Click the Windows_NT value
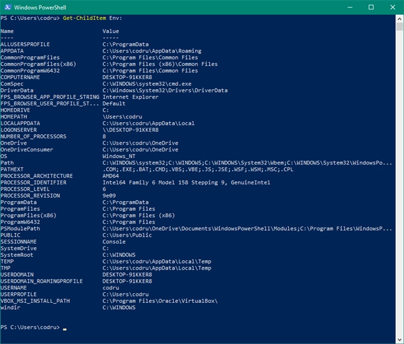 click(x=119, y=156)
